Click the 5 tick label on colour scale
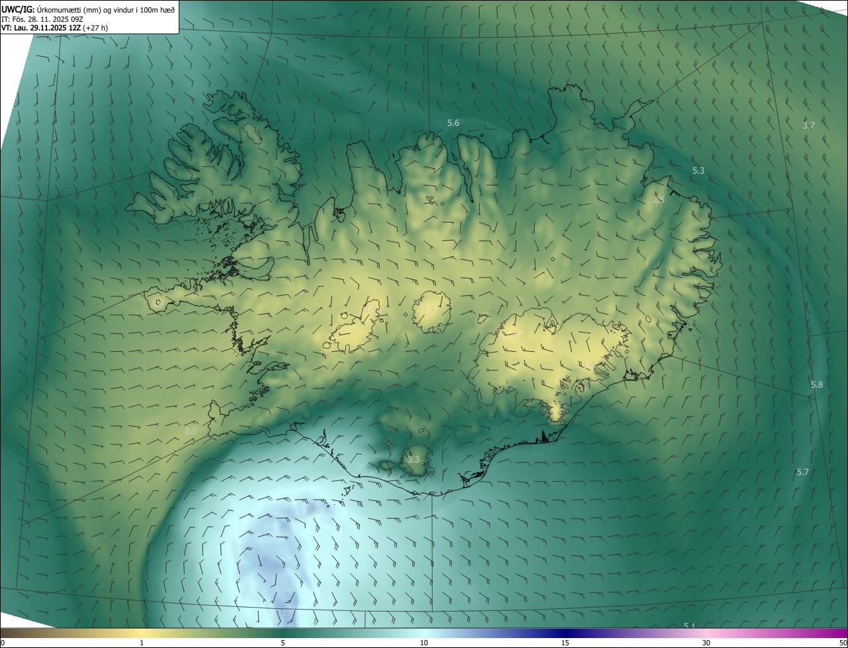This screenshot has width=848, height=648. tap(283, 643)
